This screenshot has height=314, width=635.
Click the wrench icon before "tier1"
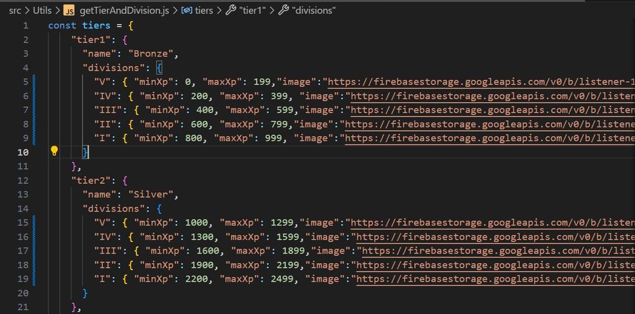click(x=231, y=11)
